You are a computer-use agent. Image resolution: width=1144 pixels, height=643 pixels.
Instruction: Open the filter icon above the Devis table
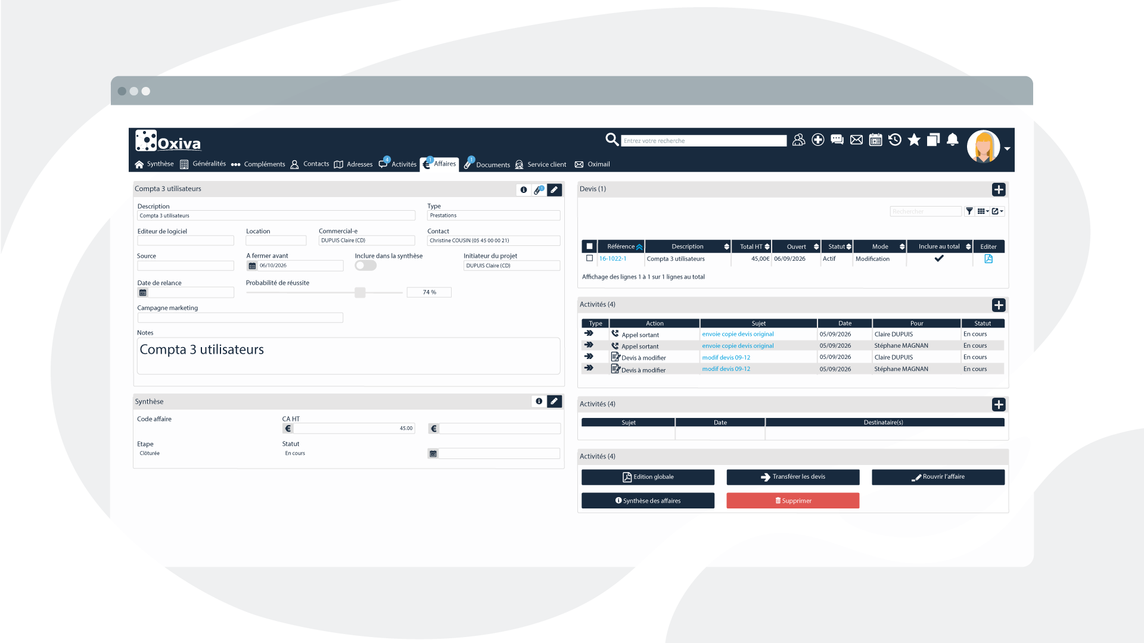tap(969, 211)
